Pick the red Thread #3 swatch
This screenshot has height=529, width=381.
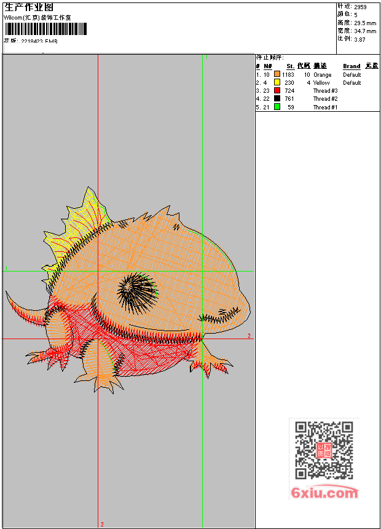pyautogui.click(x=277, y=91)
